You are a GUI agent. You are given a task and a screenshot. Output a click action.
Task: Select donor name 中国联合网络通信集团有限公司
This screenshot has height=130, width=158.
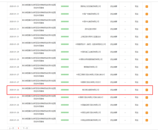tap(91, 59)
